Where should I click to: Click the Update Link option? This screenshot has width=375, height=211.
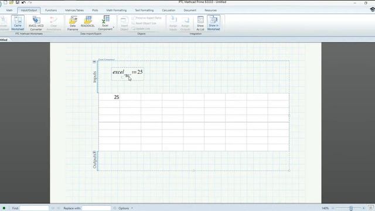[141, 29]
